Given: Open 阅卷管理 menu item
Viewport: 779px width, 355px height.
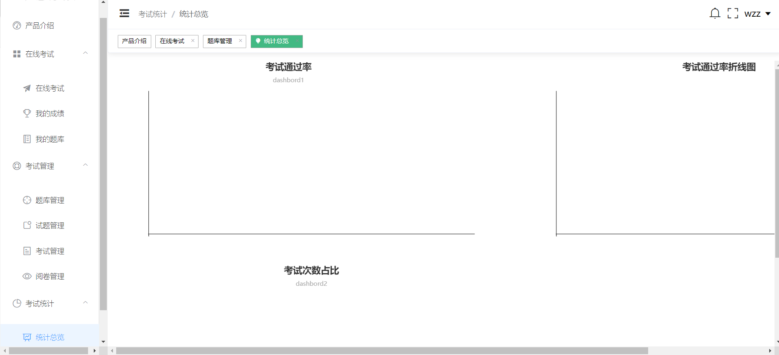Looking at the screenshot, I should pos(49,276).
